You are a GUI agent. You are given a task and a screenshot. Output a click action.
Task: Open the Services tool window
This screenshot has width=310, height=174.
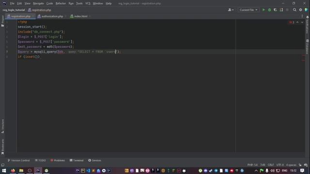click(x=94, y=160)
